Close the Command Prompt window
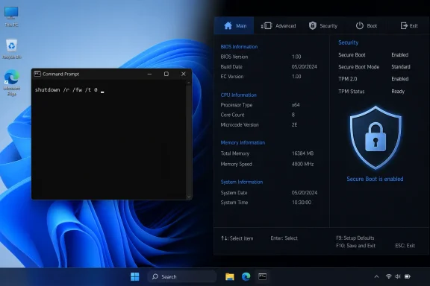 coord(184,74)
